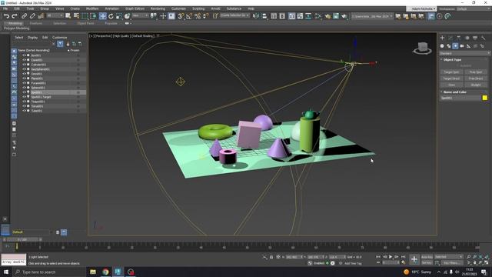Click the Free Spot button
The image size is (492, 277).
pos(476,72)
